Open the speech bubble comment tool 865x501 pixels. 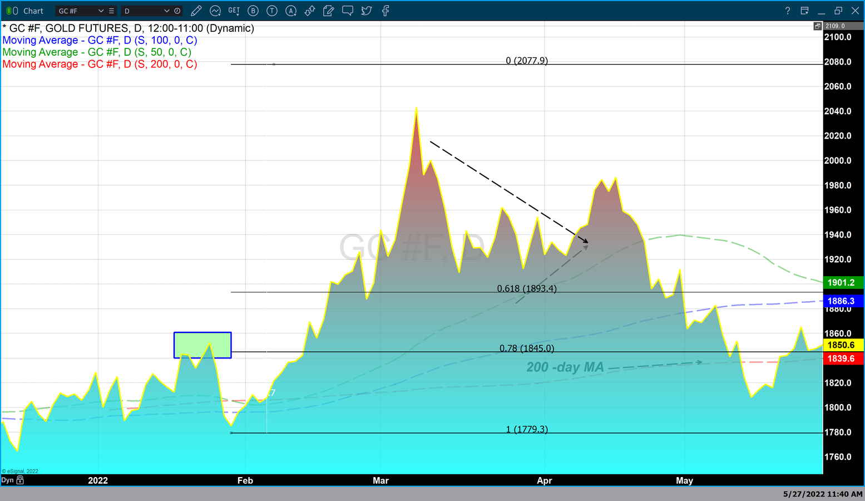[x=348, y=11]
